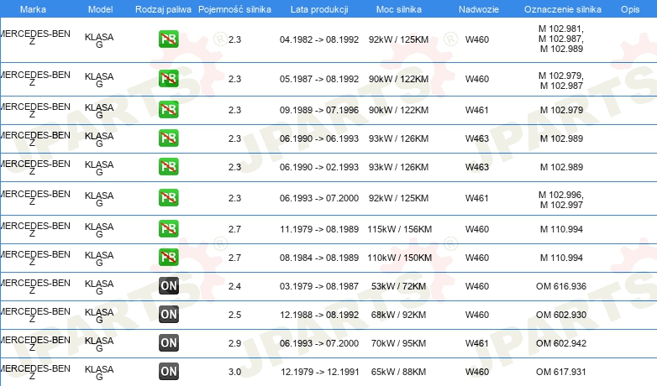Click W461 body in the OM 602.942 row
Image resolution: width=657 pixels, height=386 pixels.
tap(477, 343)
